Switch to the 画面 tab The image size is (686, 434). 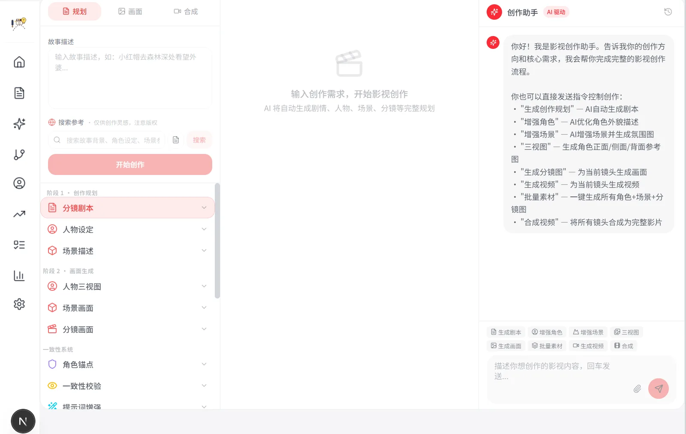click(x=130, y=12)
